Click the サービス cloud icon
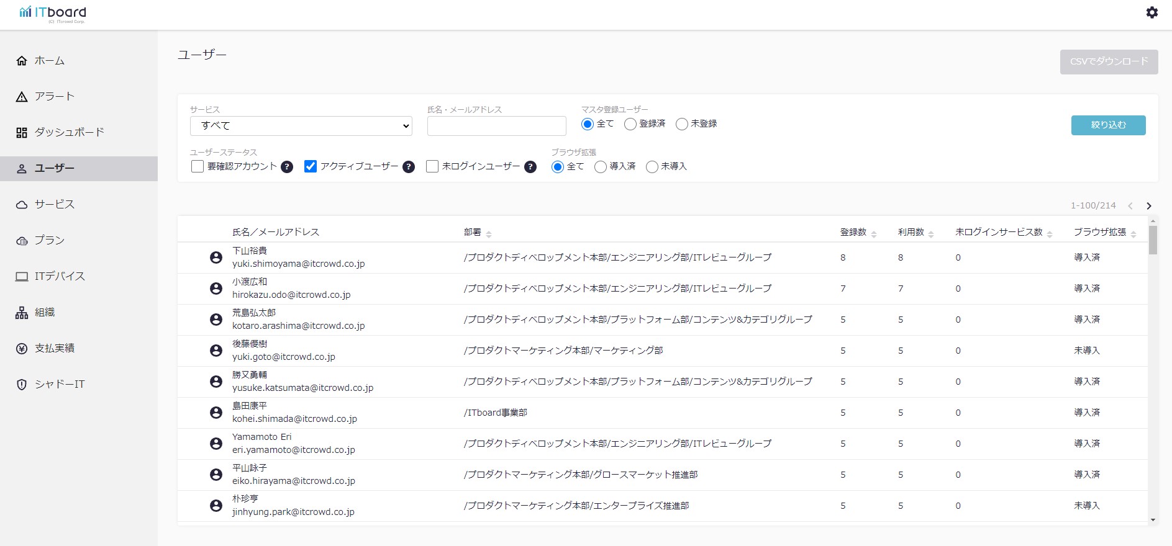Screen dimensions: 1172x546 click(22, 205)
